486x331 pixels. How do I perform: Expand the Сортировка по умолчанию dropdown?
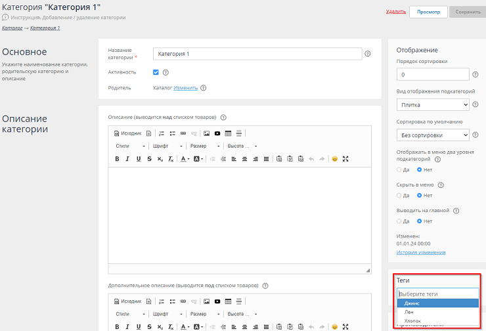point(433,135)
